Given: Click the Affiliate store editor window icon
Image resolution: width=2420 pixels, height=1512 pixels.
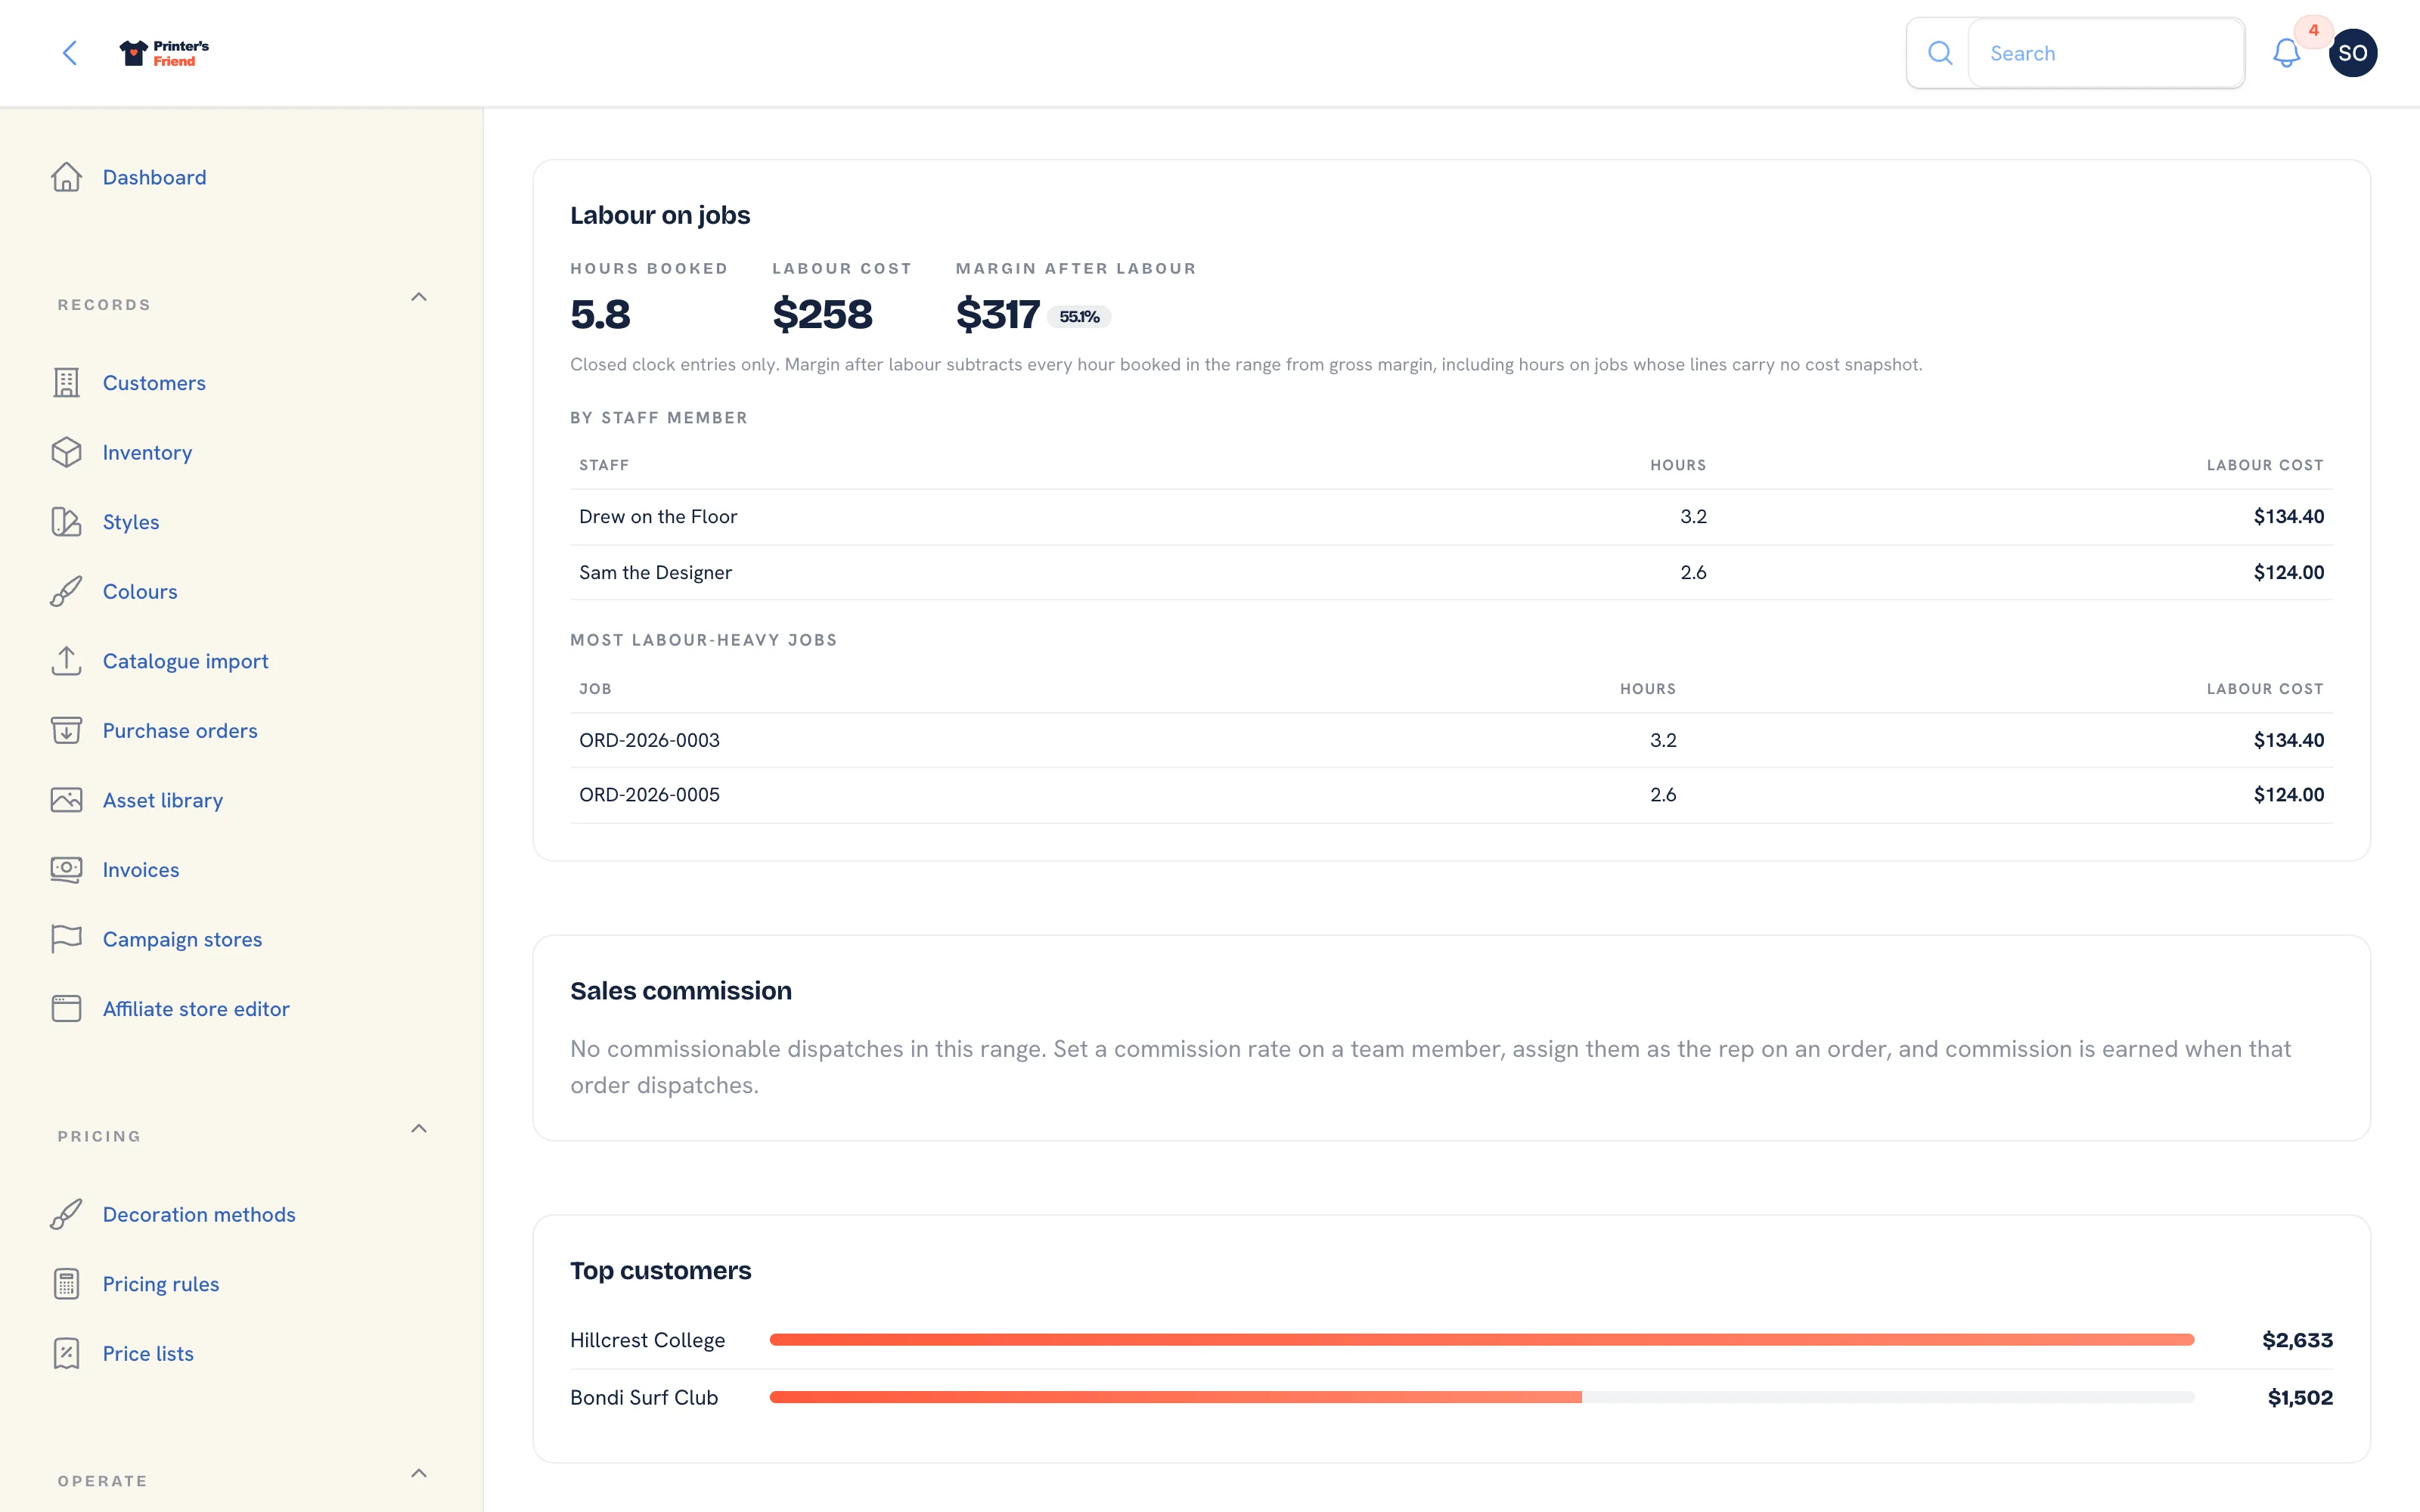Looking at the screenshot, I should (66, 1008).
